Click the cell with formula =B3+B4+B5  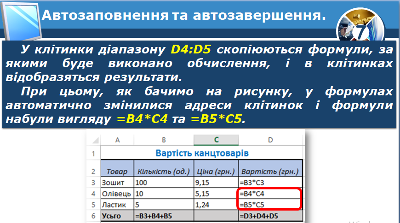164,216
